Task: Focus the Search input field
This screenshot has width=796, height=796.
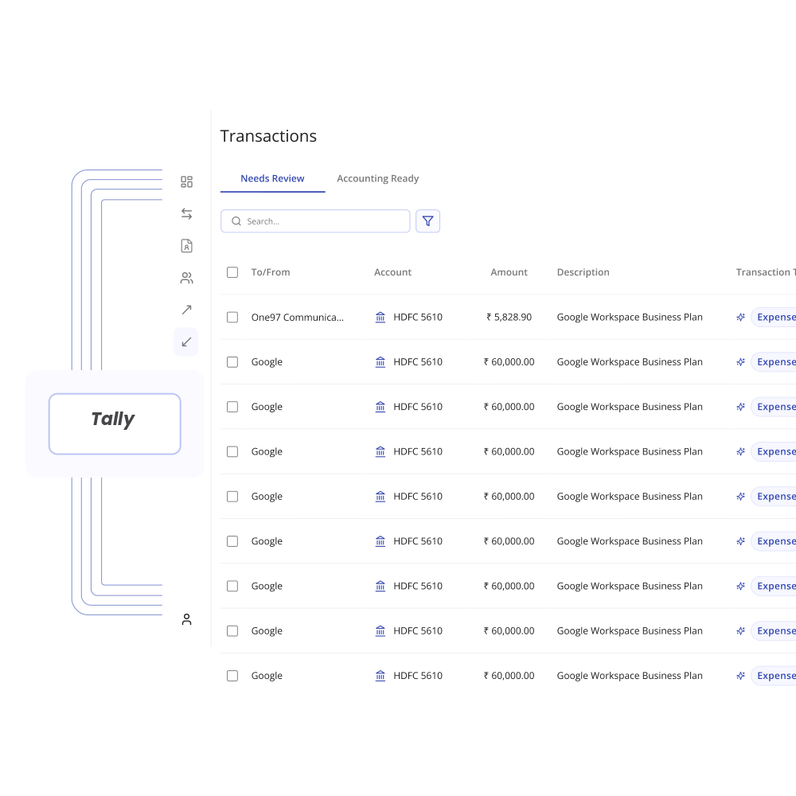Action: [x=315, y=221]
